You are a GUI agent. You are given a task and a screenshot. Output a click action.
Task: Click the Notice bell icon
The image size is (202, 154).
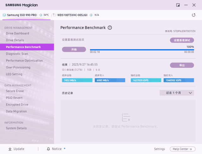(48, 149)
